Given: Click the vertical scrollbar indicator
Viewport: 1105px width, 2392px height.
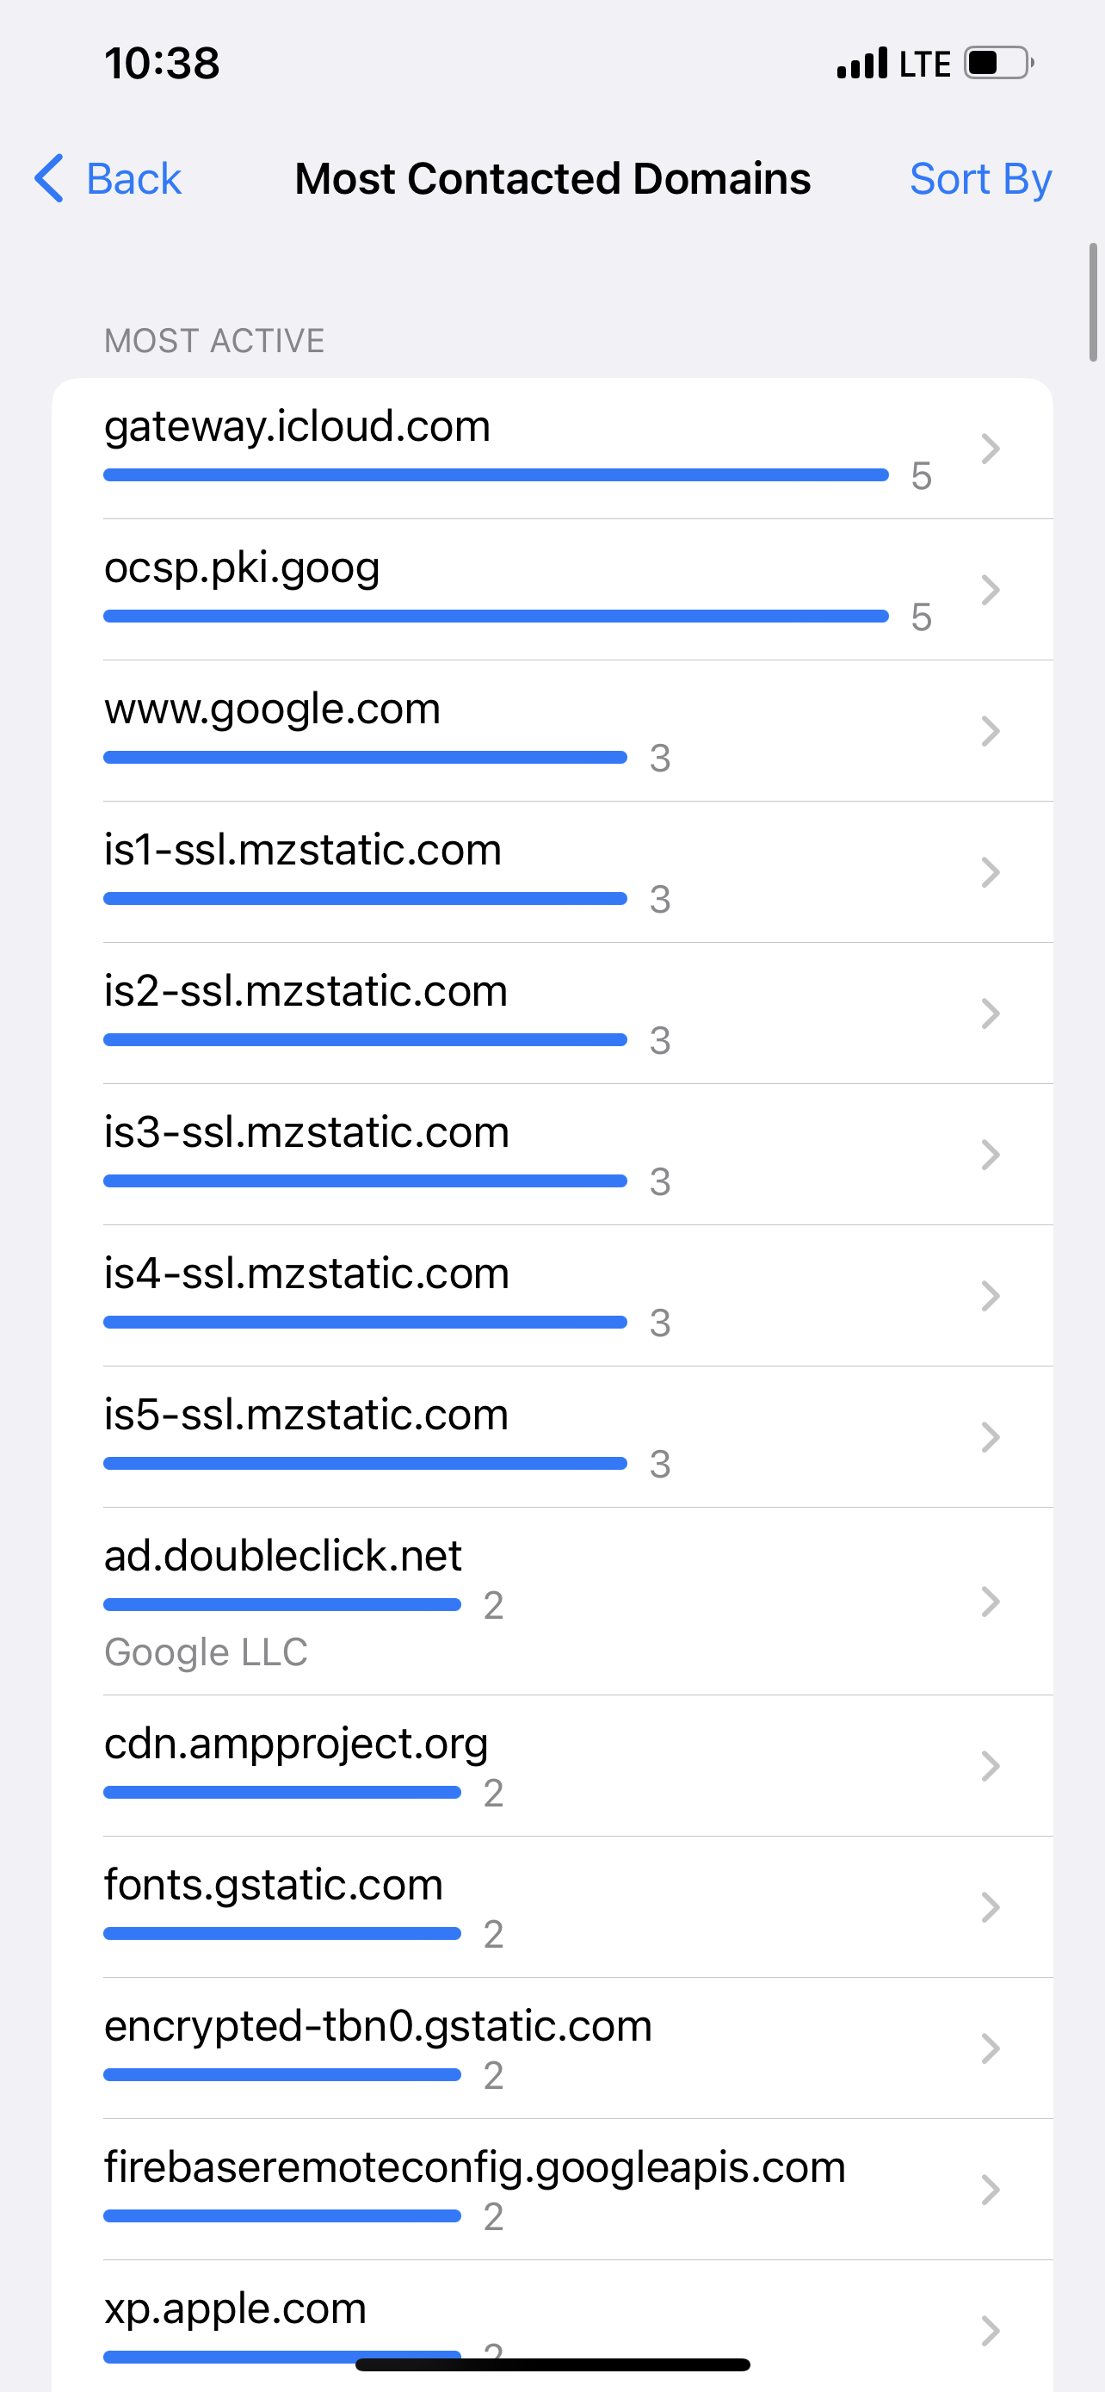Looking at the screenshot, I should [x=1093, y=303].
